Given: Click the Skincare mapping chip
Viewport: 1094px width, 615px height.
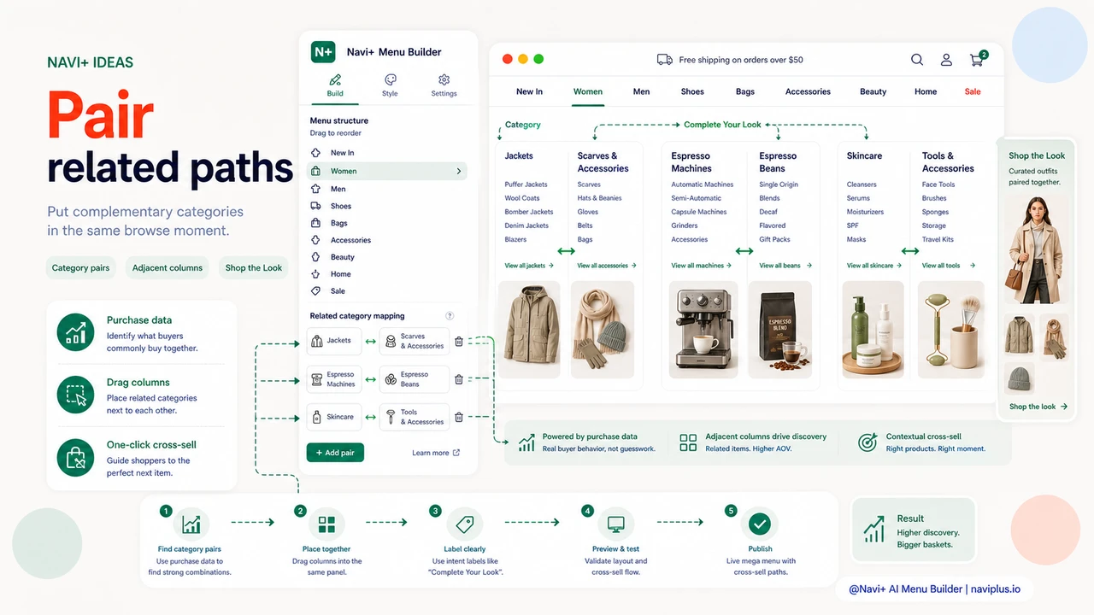Looking at the screenshot, I should pyautogui.click(x=334, y=417).
